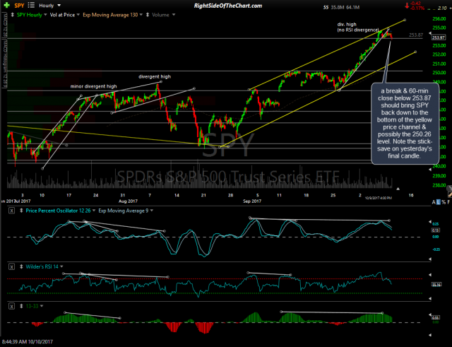Open the Exp Moving Average 130 dropdown
Viewport: 452px width, 347px height.
tap(141, 15)
